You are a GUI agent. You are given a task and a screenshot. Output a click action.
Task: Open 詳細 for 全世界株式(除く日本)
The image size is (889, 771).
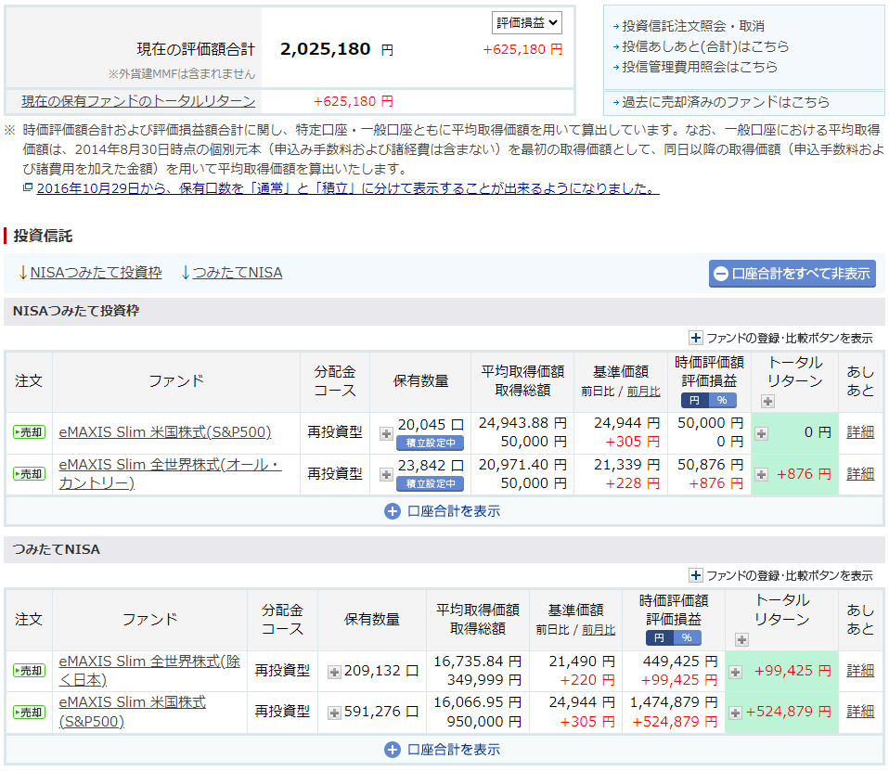click(x=860, y=671)
